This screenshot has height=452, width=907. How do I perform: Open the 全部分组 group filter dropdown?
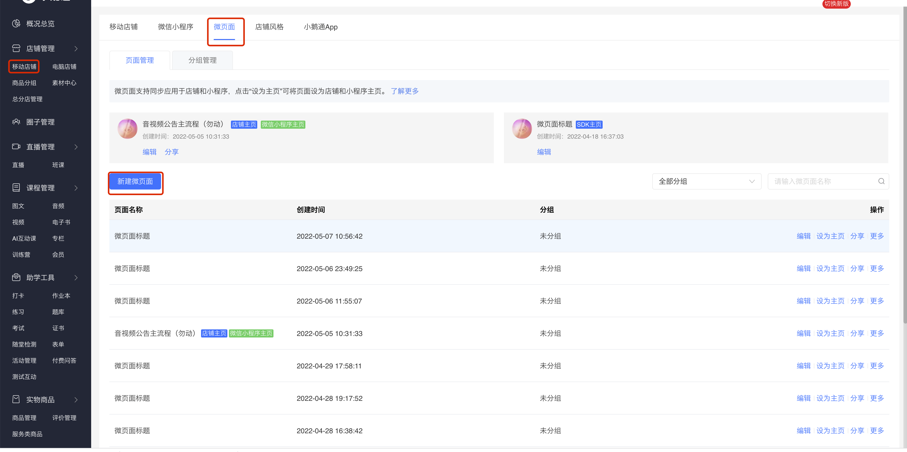706,181
